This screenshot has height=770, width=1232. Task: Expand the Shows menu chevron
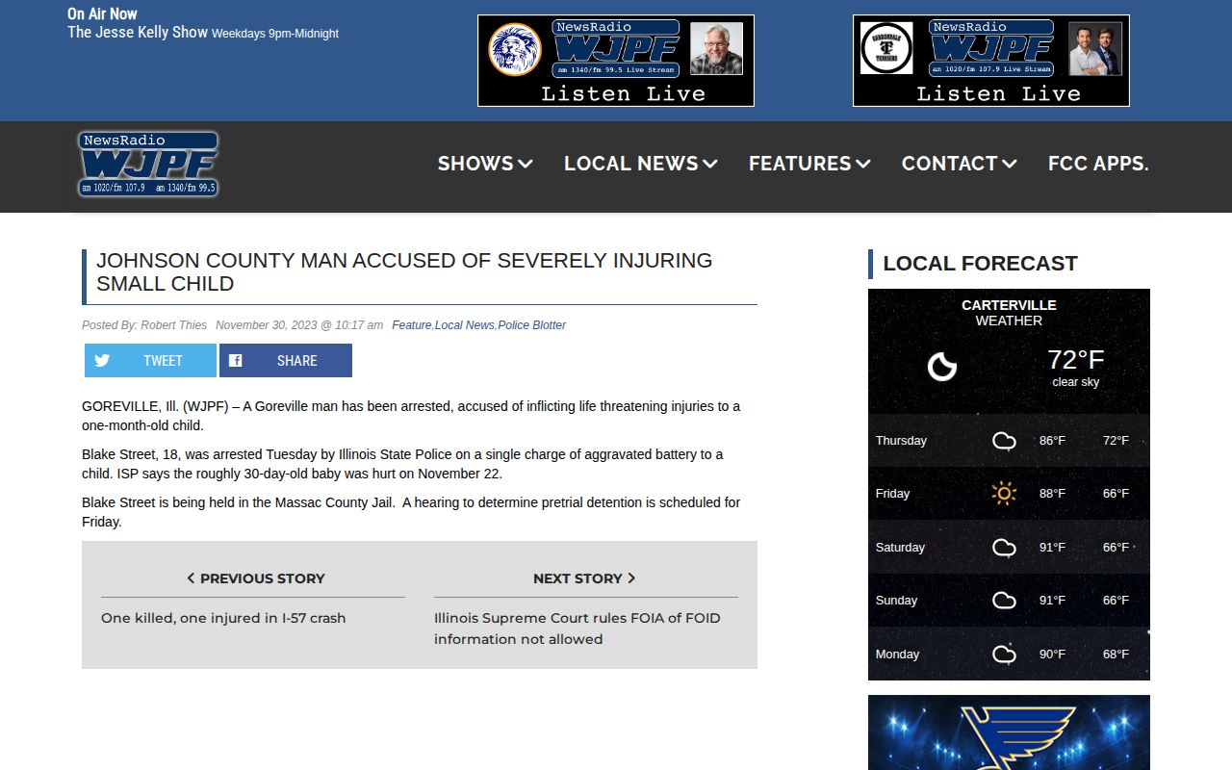pos(526,165)
